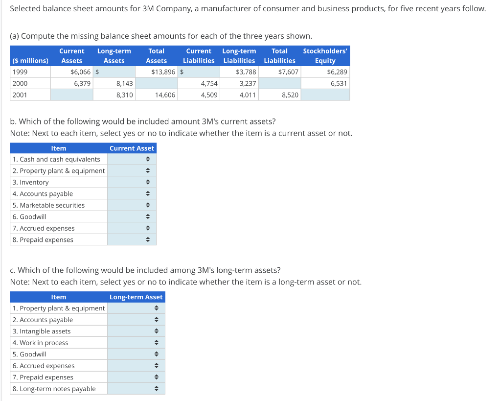Open the Long-term Asset dropdown for Work in process
Screen dimensions: 501x401
157,342
